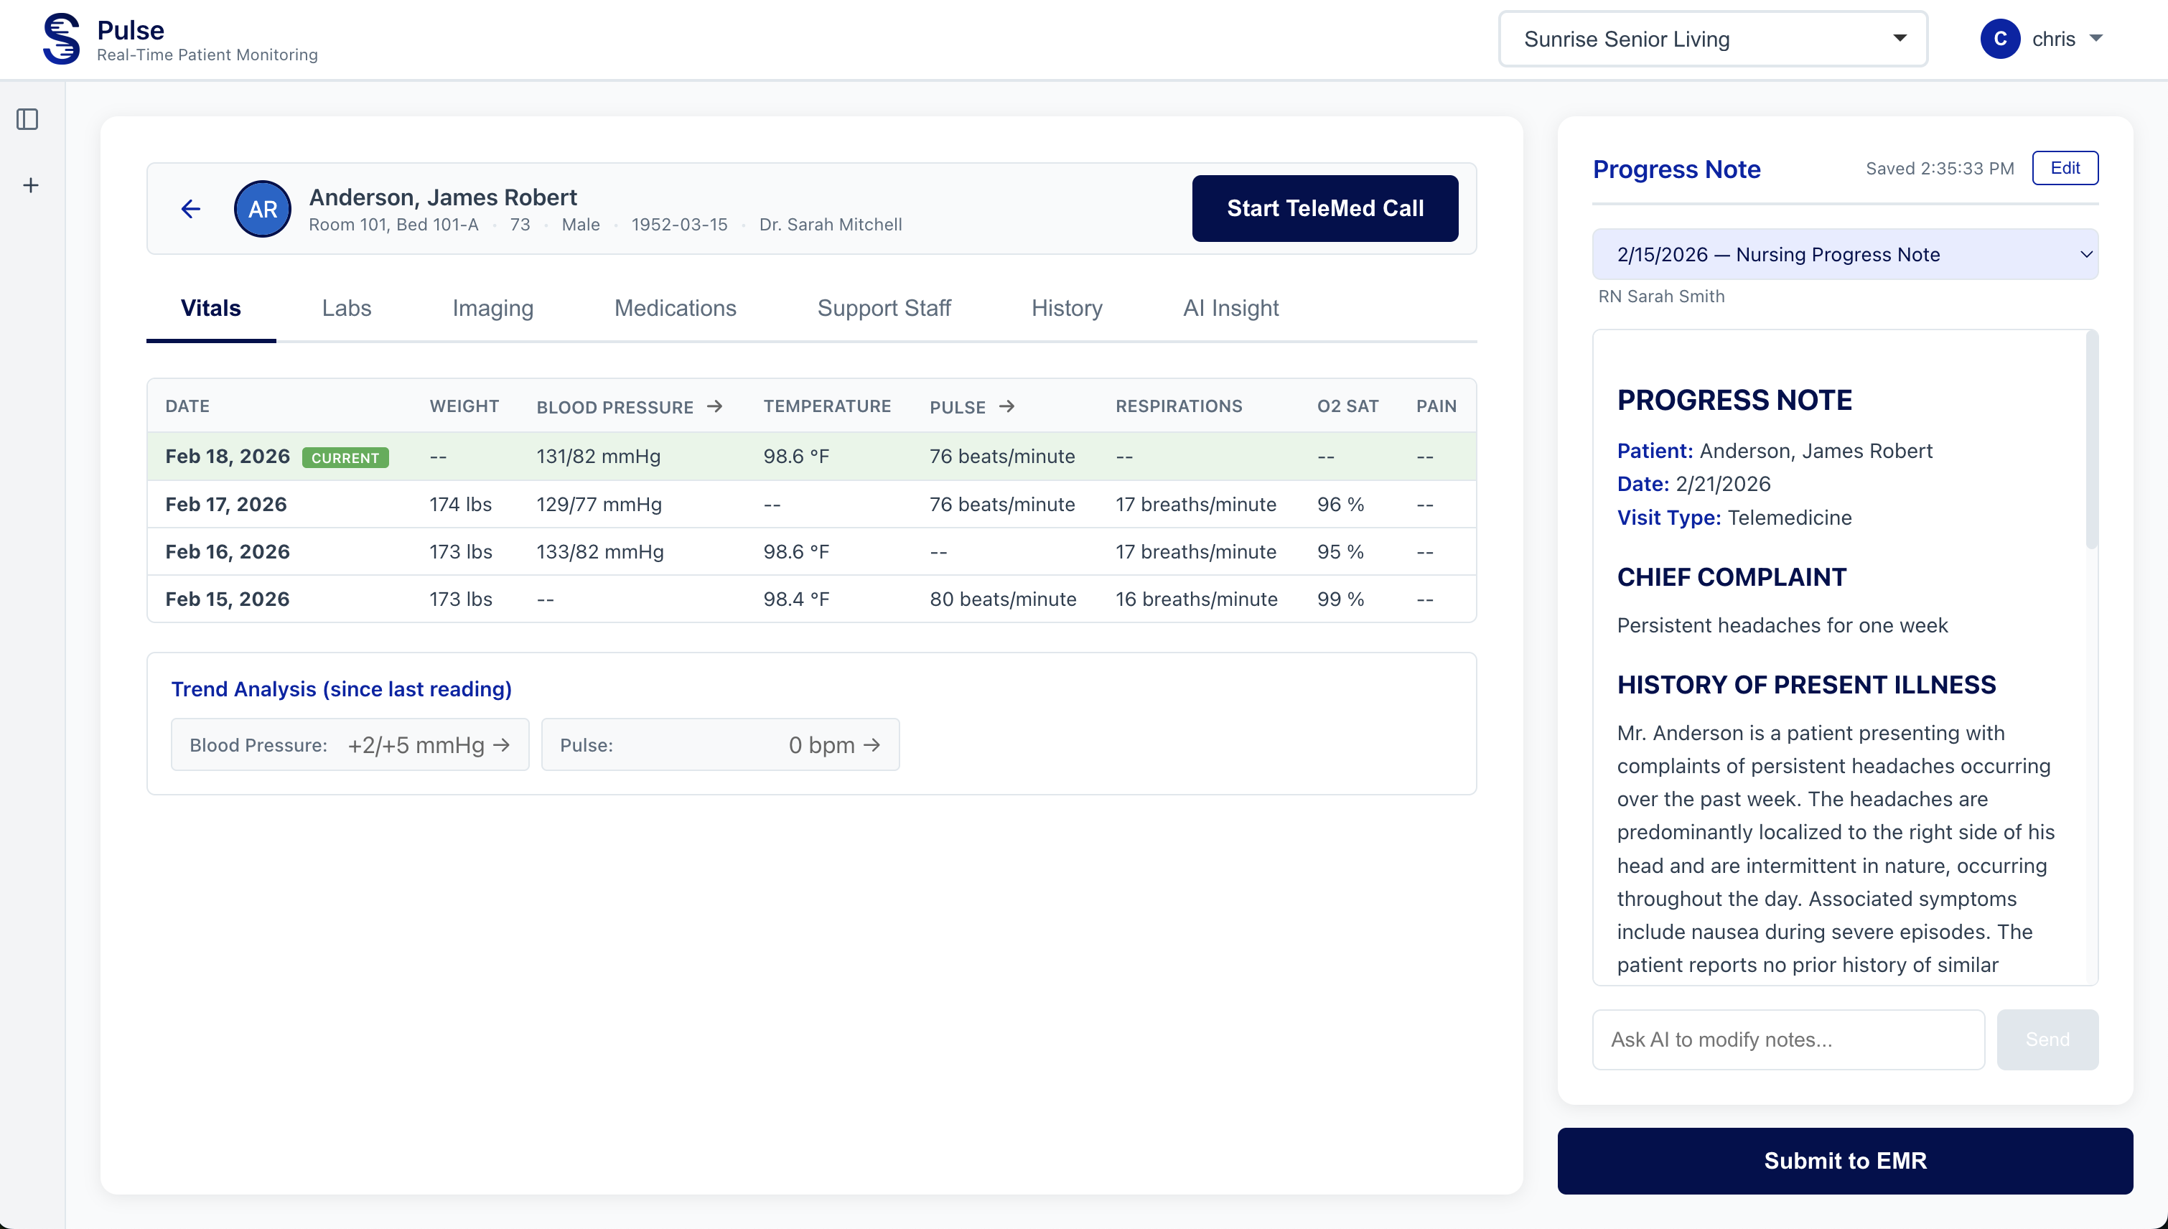Select the Feb 17, 2026 vitals row
The width and height of the screenshot is (2168, 1229).
tap(810, 504)
